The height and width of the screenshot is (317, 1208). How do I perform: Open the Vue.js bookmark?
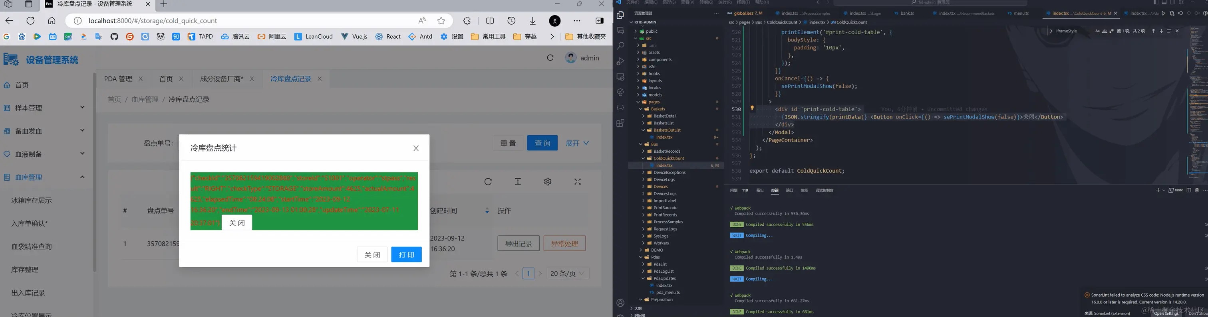(354, 37)
